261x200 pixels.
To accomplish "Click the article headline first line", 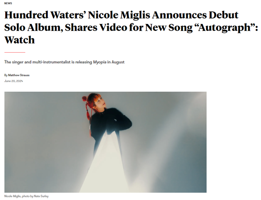I will click(x=121, y=15).
